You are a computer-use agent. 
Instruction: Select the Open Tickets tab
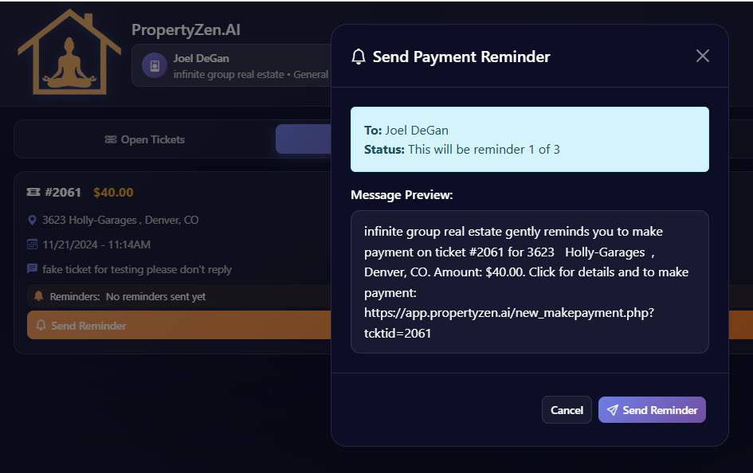click(x=143, y=139)
